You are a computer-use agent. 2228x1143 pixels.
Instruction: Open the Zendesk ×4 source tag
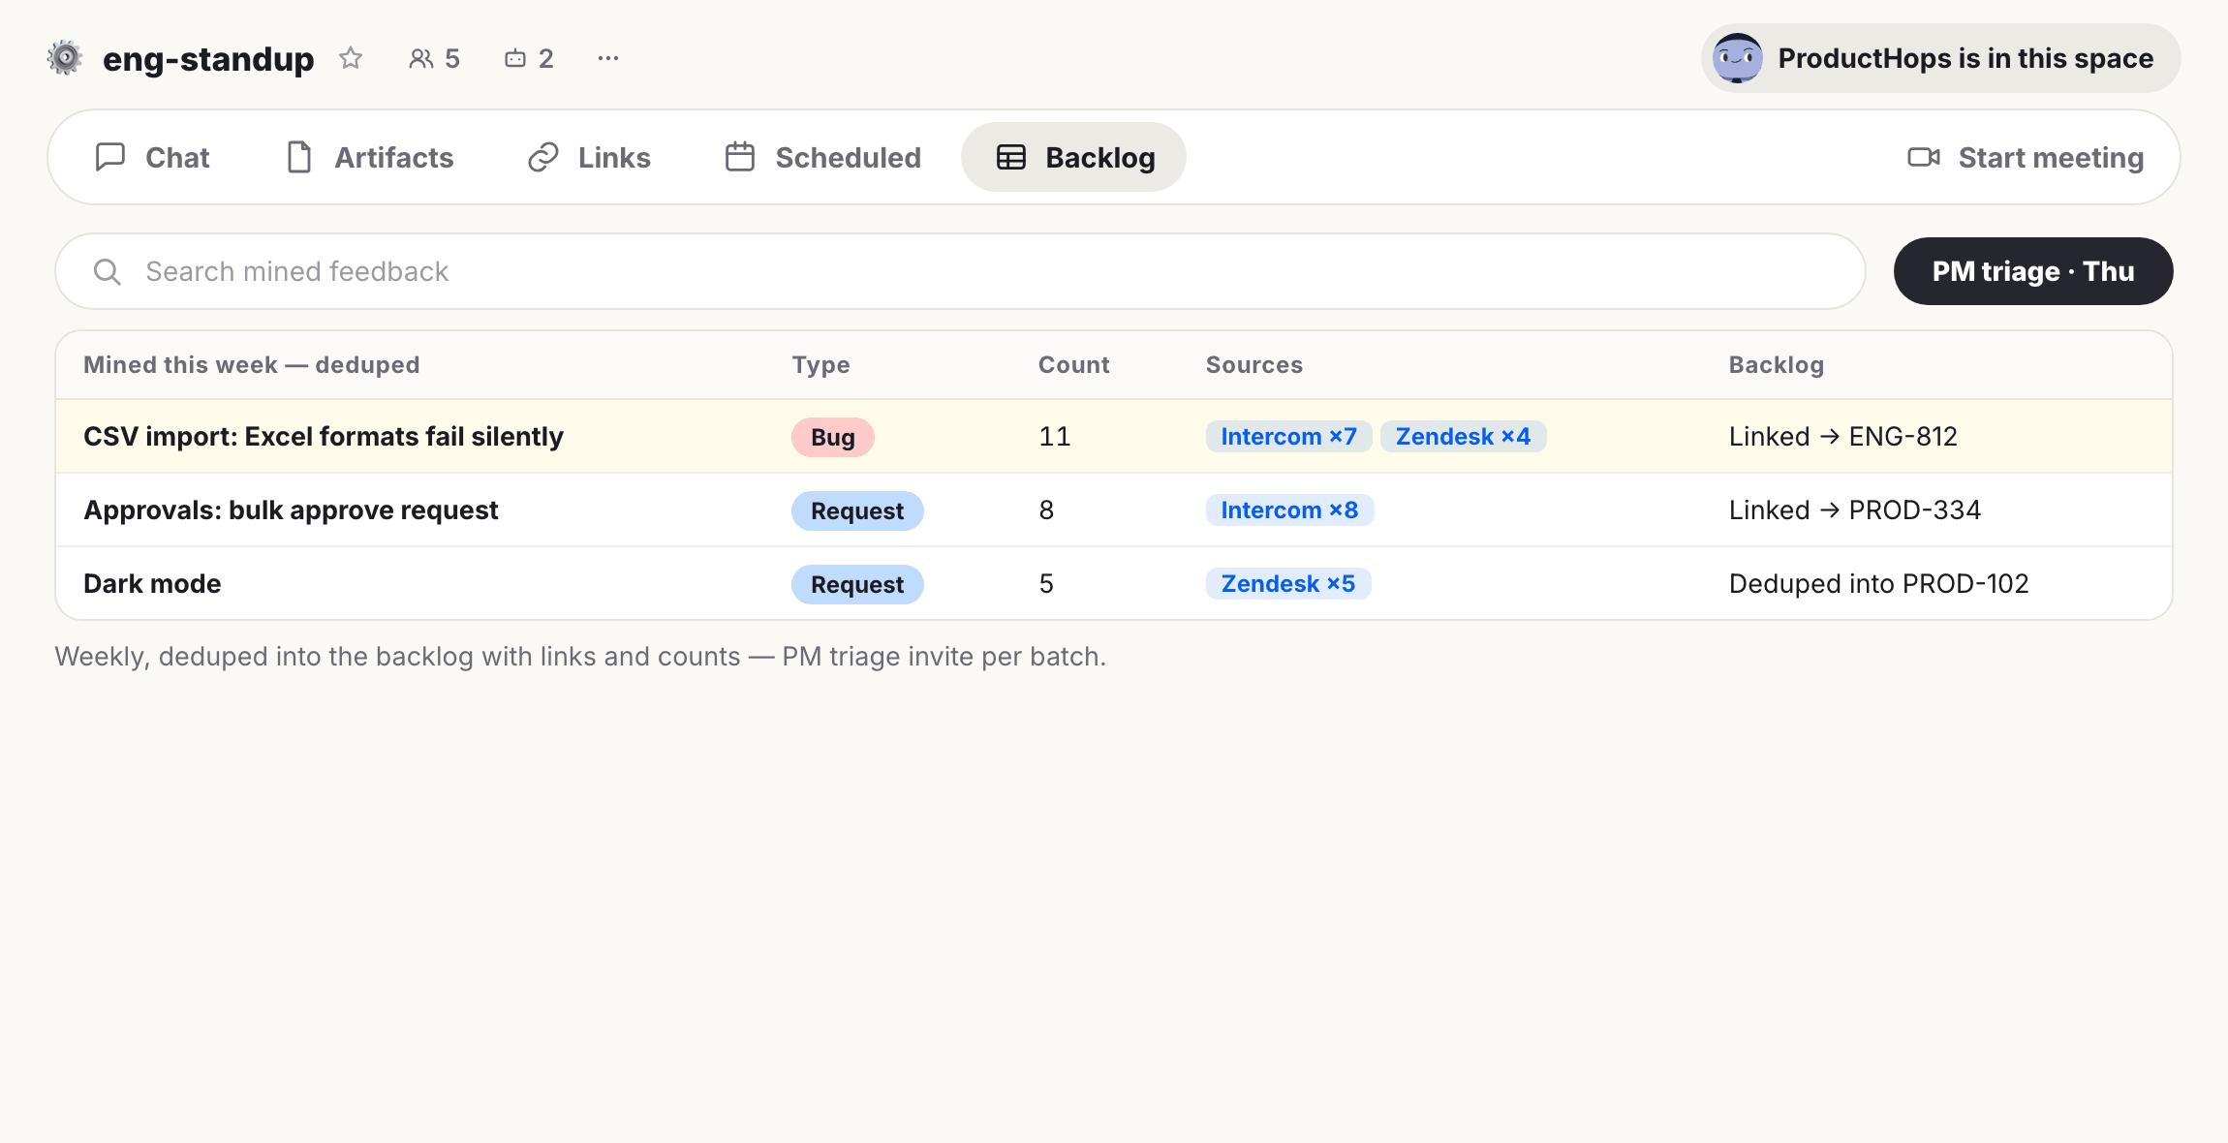[x=1463, y=436]
